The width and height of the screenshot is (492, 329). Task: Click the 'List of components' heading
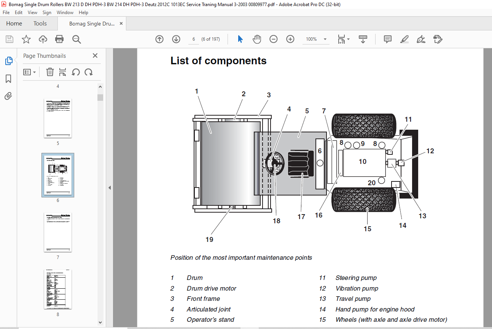coord(218,61)
